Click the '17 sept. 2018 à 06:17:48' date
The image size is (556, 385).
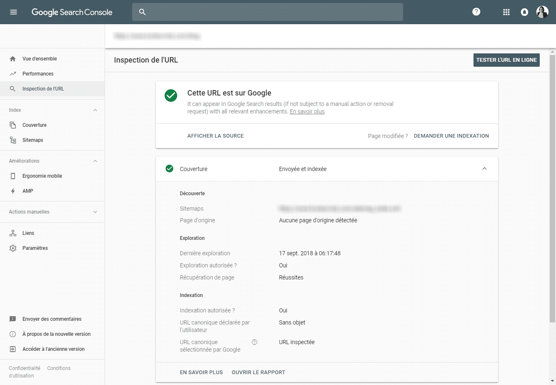pyautogui.click(x=310, y=253)
